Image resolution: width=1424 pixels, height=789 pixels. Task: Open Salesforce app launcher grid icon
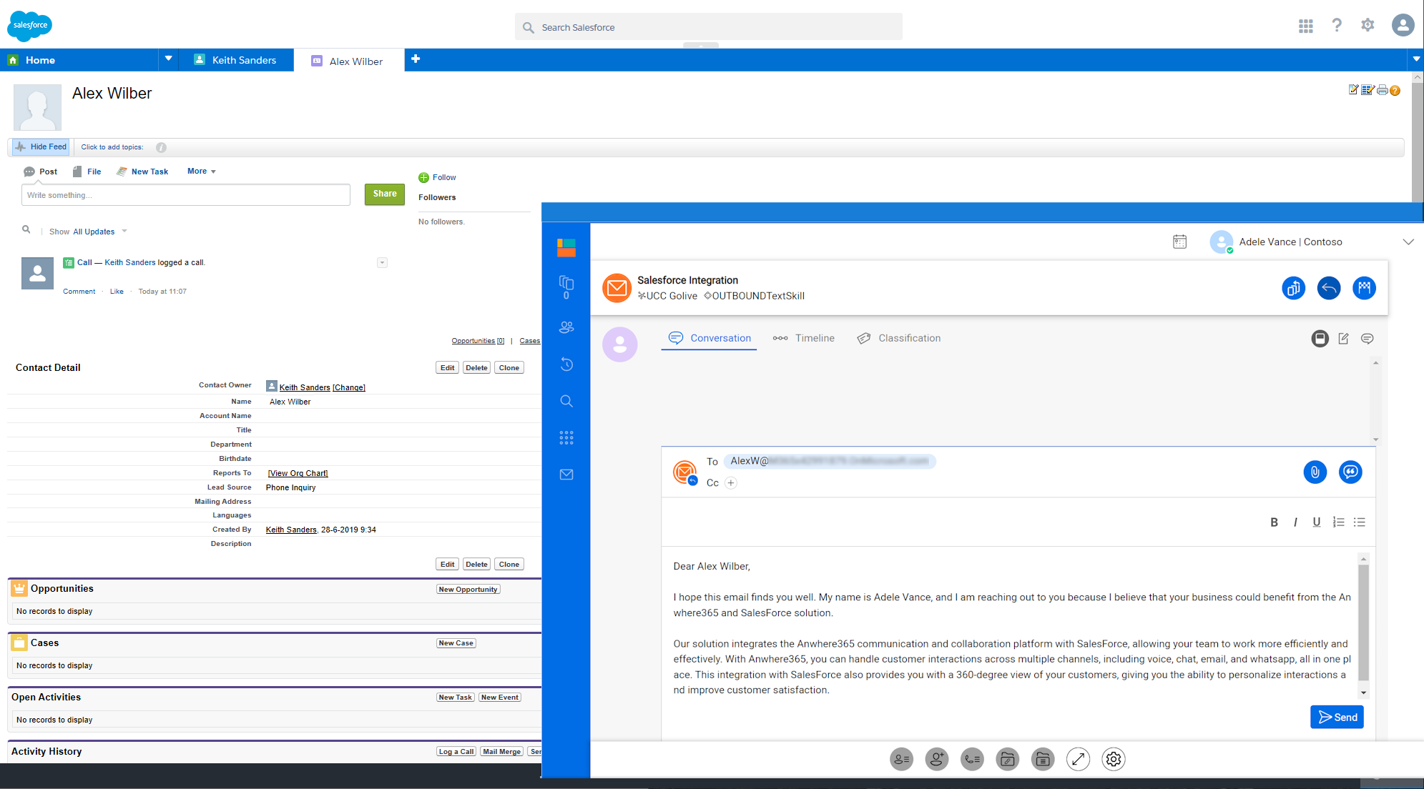[1305, 26]
